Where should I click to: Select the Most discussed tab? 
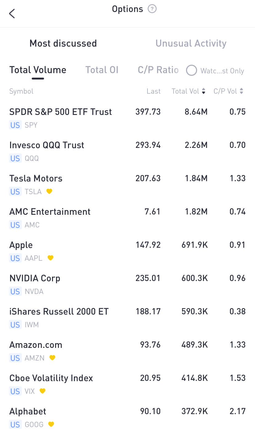coord(63,43)
